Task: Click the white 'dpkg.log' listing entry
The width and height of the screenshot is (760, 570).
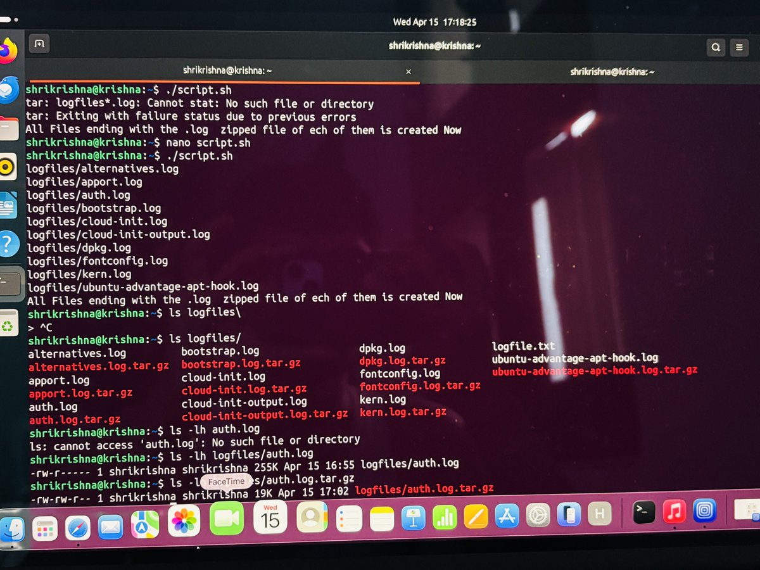Action: (382, 348)
